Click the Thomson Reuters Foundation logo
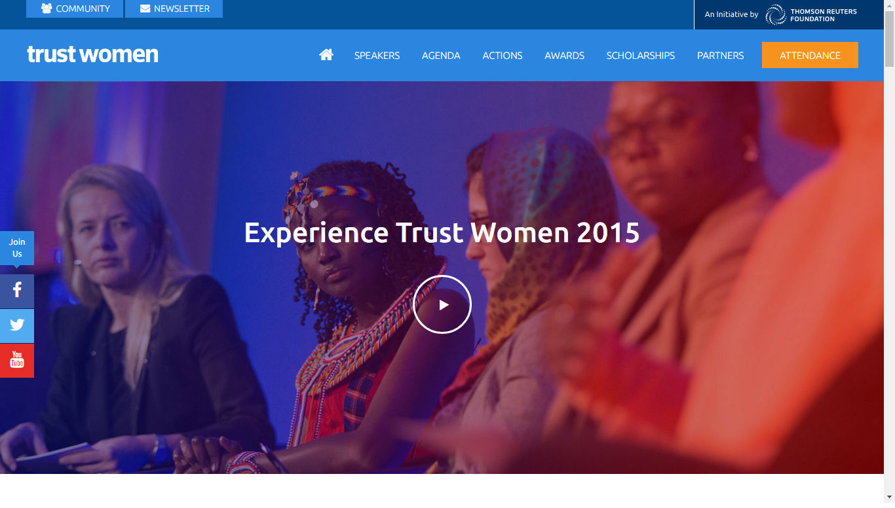Viewport: 895px width, 508px height. [811, 14]
